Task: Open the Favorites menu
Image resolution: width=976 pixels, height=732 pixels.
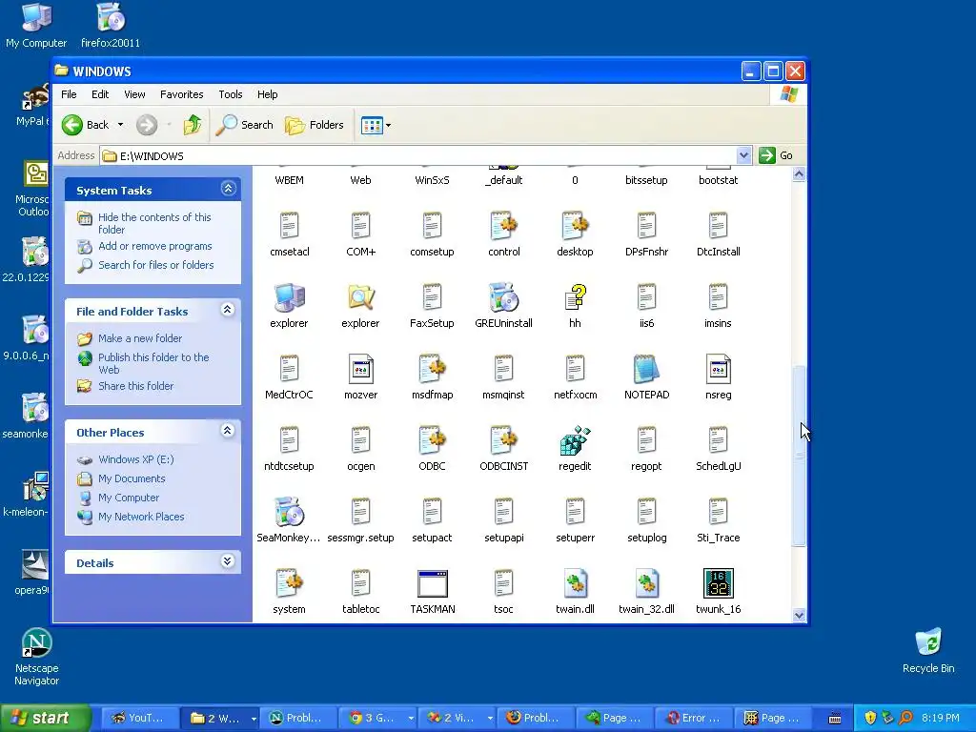Action: pos(182,94)
